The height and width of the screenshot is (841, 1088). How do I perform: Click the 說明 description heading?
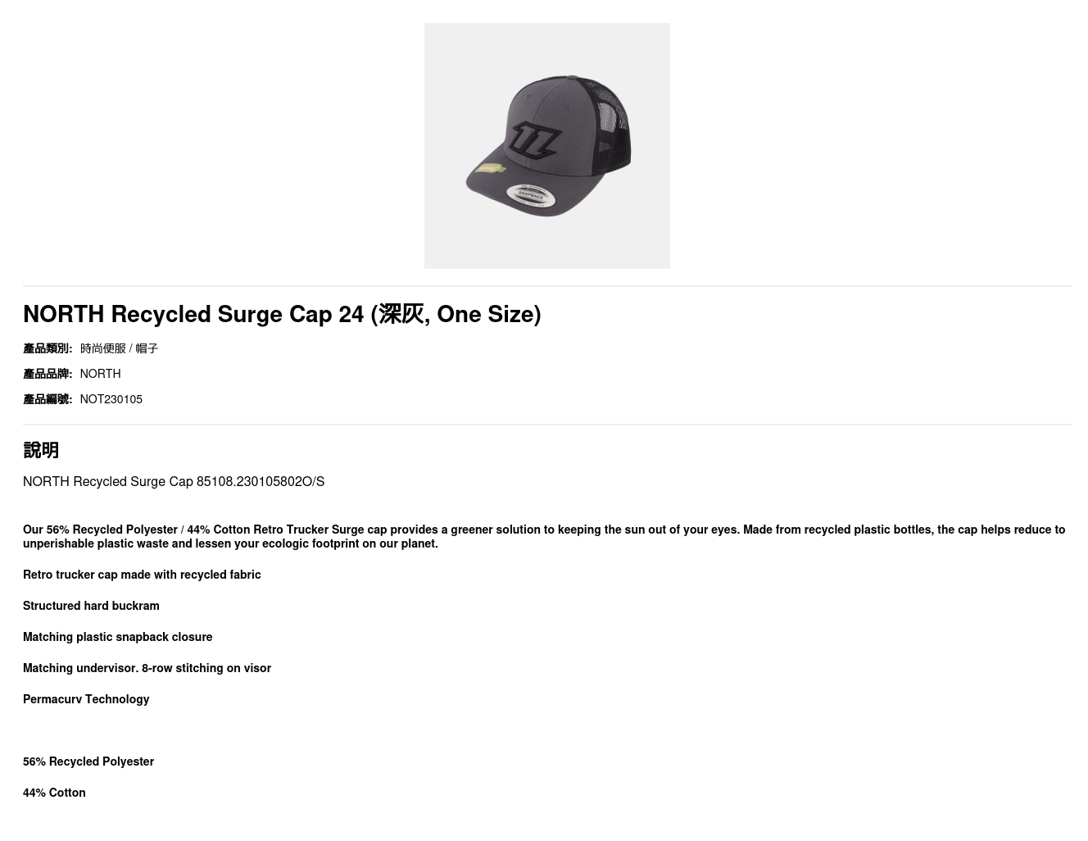pyautogui.click(x=41, y=450)
